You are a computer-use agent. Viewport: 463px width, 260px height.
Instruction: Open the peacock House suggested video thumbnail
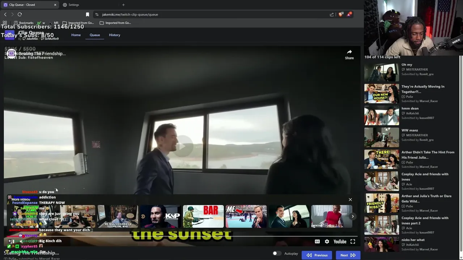coord(331,216)
